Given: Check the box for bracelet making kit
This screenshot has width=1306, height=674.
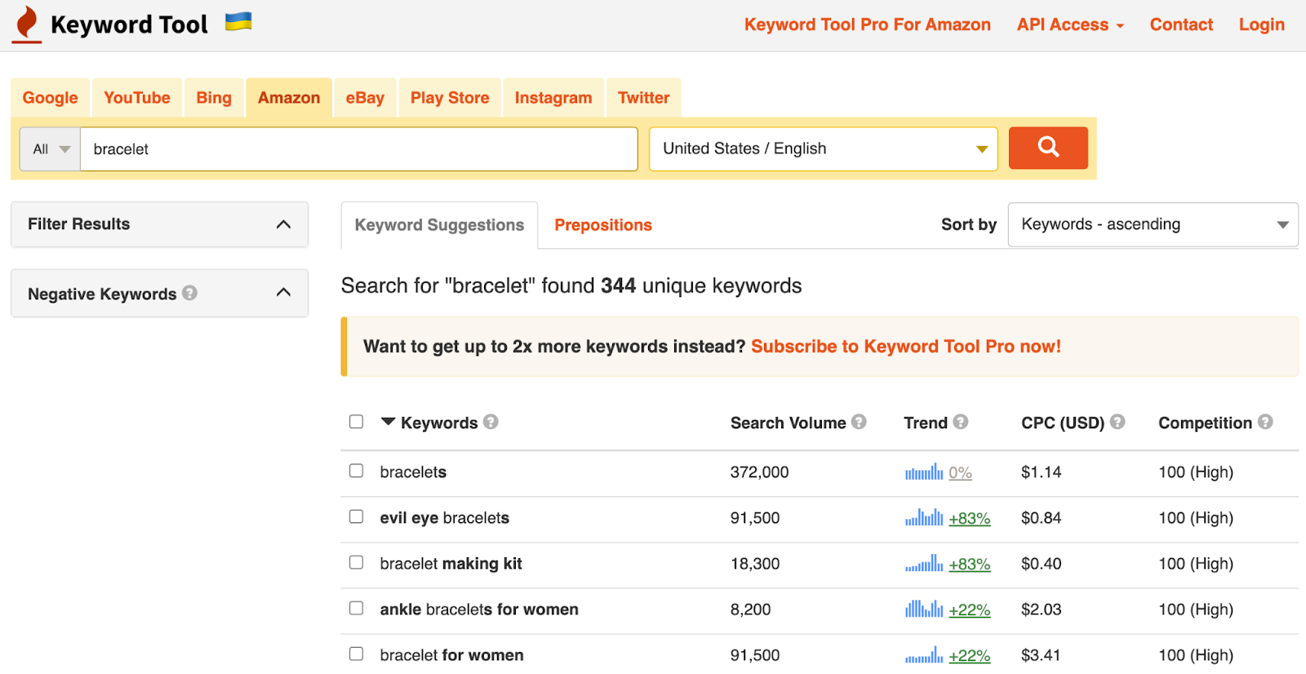Looking at the screenshot, I should (x=356, y=562).
